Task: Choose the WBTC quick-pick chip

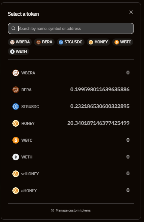Action: 123,42
